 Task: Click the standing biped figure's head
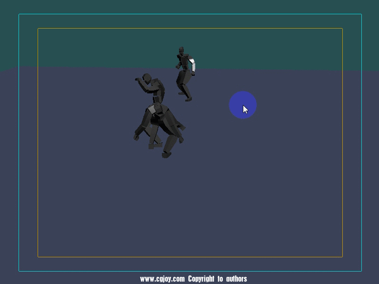tap(181, 50)
